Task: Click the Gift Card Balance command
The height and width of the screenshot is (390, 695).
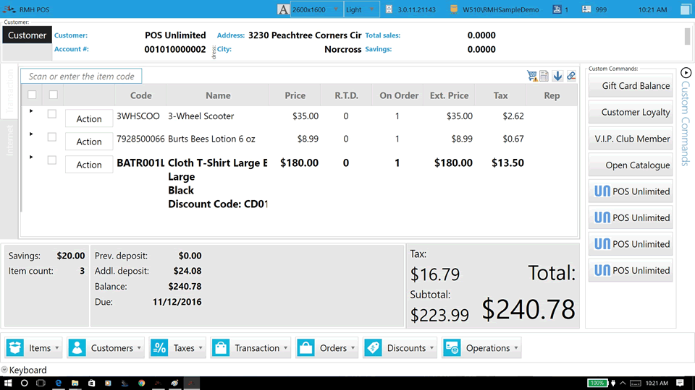Action: (x=631, y=86)
